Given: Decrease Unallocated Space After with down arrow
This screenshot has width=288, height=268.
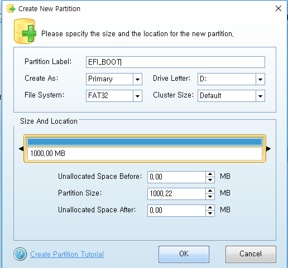Looking at the screenshot, I should 210,213.
